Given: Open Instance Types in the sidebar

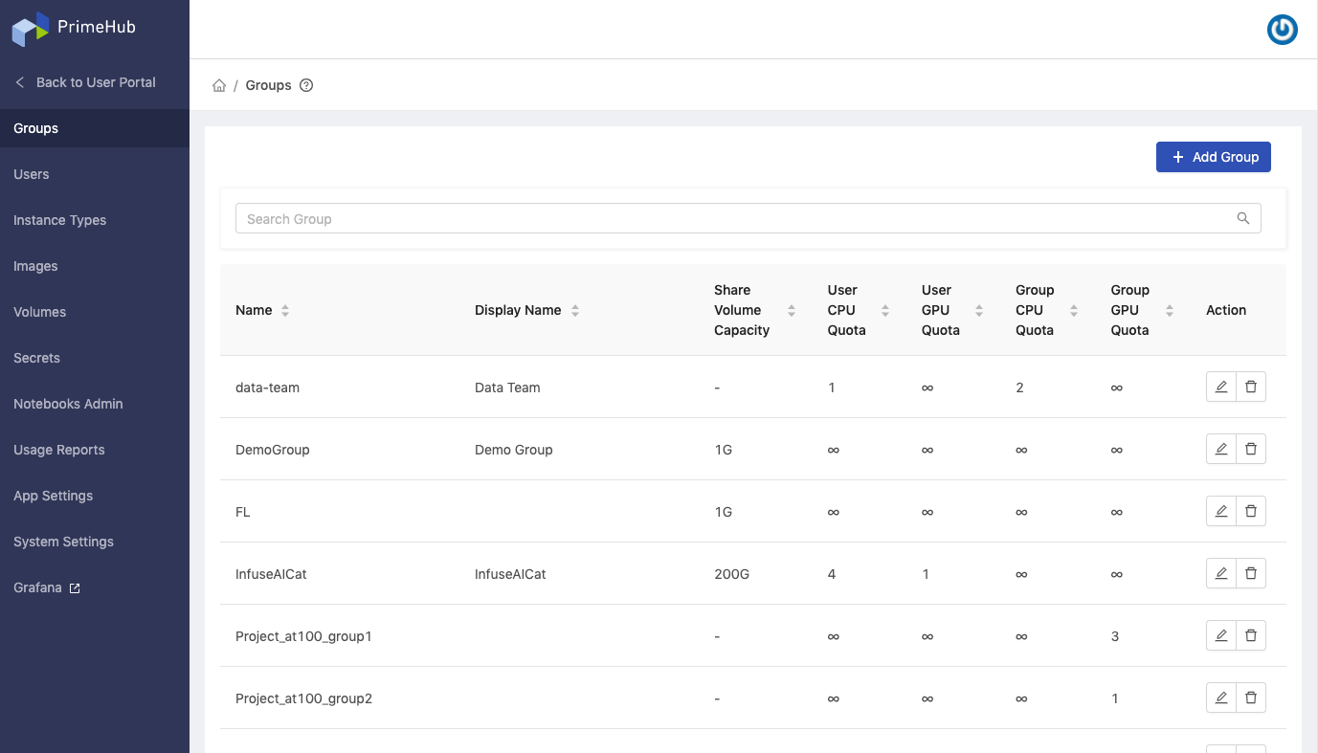Looking at the screenshot, I should click(95, 220).
